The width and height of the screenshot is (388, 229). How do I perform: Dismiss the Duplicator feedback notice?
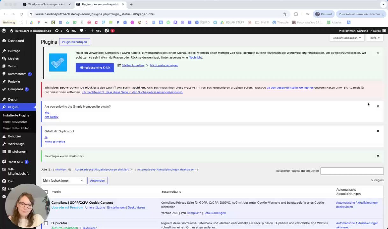click(x=378, y=131)
